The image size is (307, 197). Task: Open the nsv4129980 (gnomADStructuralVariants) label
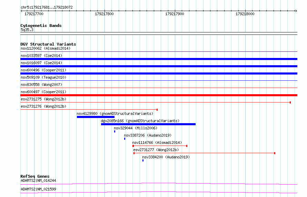pos(115,114)
